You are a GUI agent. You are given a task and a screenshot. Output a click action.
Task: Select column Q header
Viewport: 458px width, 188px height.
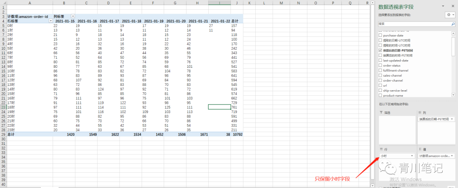(350, 3)
